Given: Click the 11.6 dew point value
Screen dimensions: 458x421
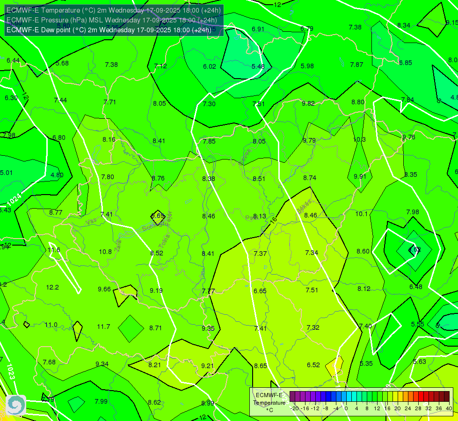Looking at the screenshot, I should pos(54,250).
